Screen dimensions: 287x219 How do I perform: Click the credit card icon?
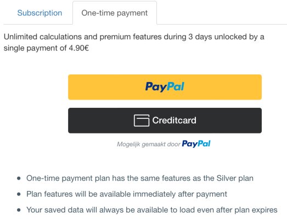coord(142,120)
